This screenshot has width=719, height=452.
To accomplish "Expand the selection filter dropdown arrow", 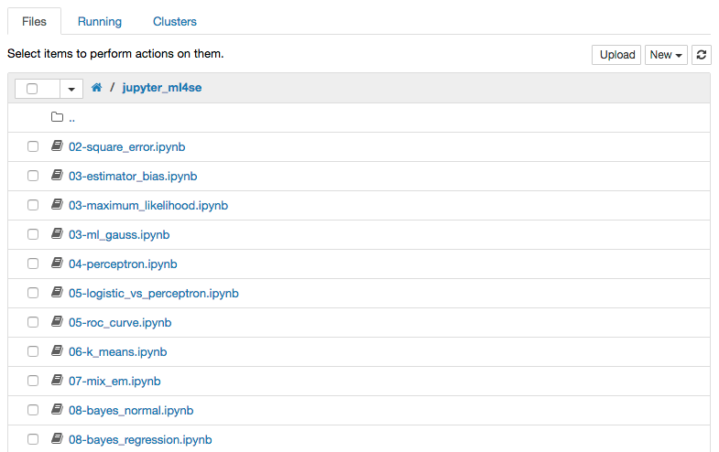I will coord(71,89).
